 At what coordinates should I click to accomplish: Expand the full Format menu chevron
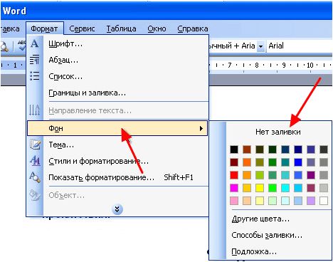tap(117, 209)
